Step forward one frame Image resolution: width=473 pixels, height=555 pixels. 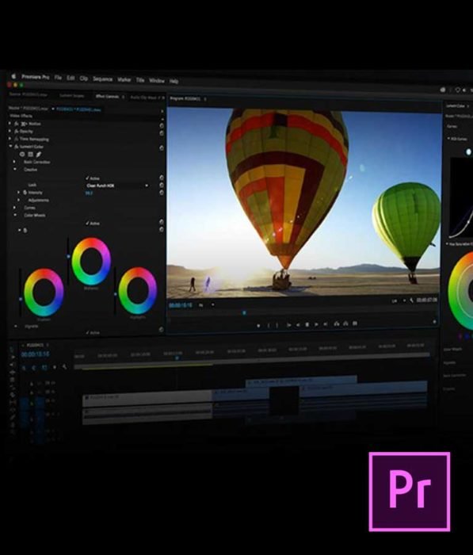[x=316, y=324]
